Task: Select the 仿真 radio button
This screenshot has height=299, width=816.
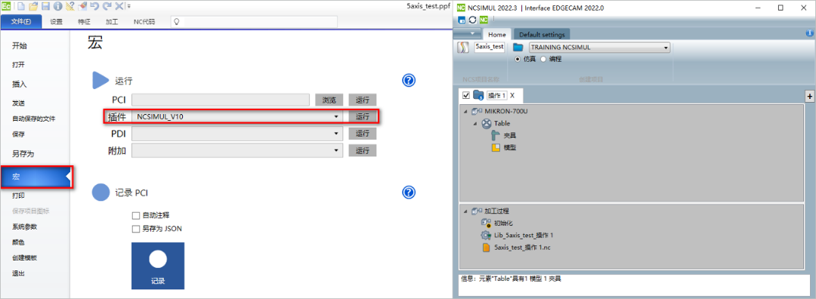Action: 518,60
